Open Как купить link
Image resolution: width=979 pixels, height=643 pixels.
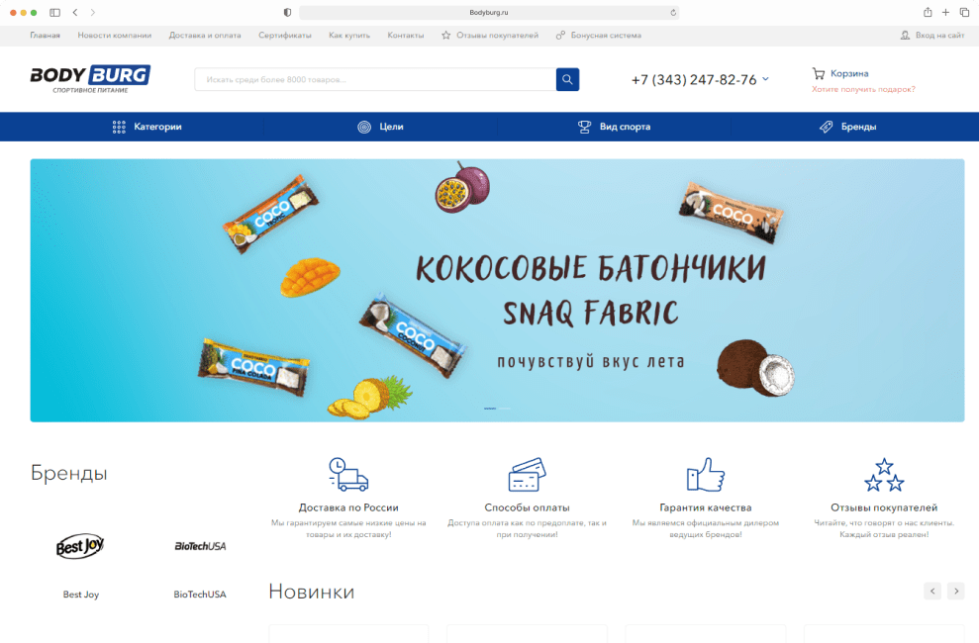[349, 36]
